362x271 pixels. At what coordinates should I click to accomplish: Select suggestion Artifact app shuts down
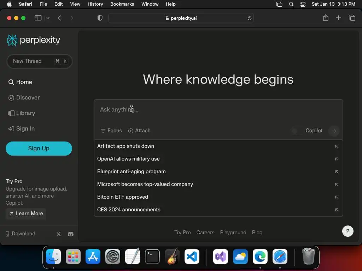click(218, 146)
